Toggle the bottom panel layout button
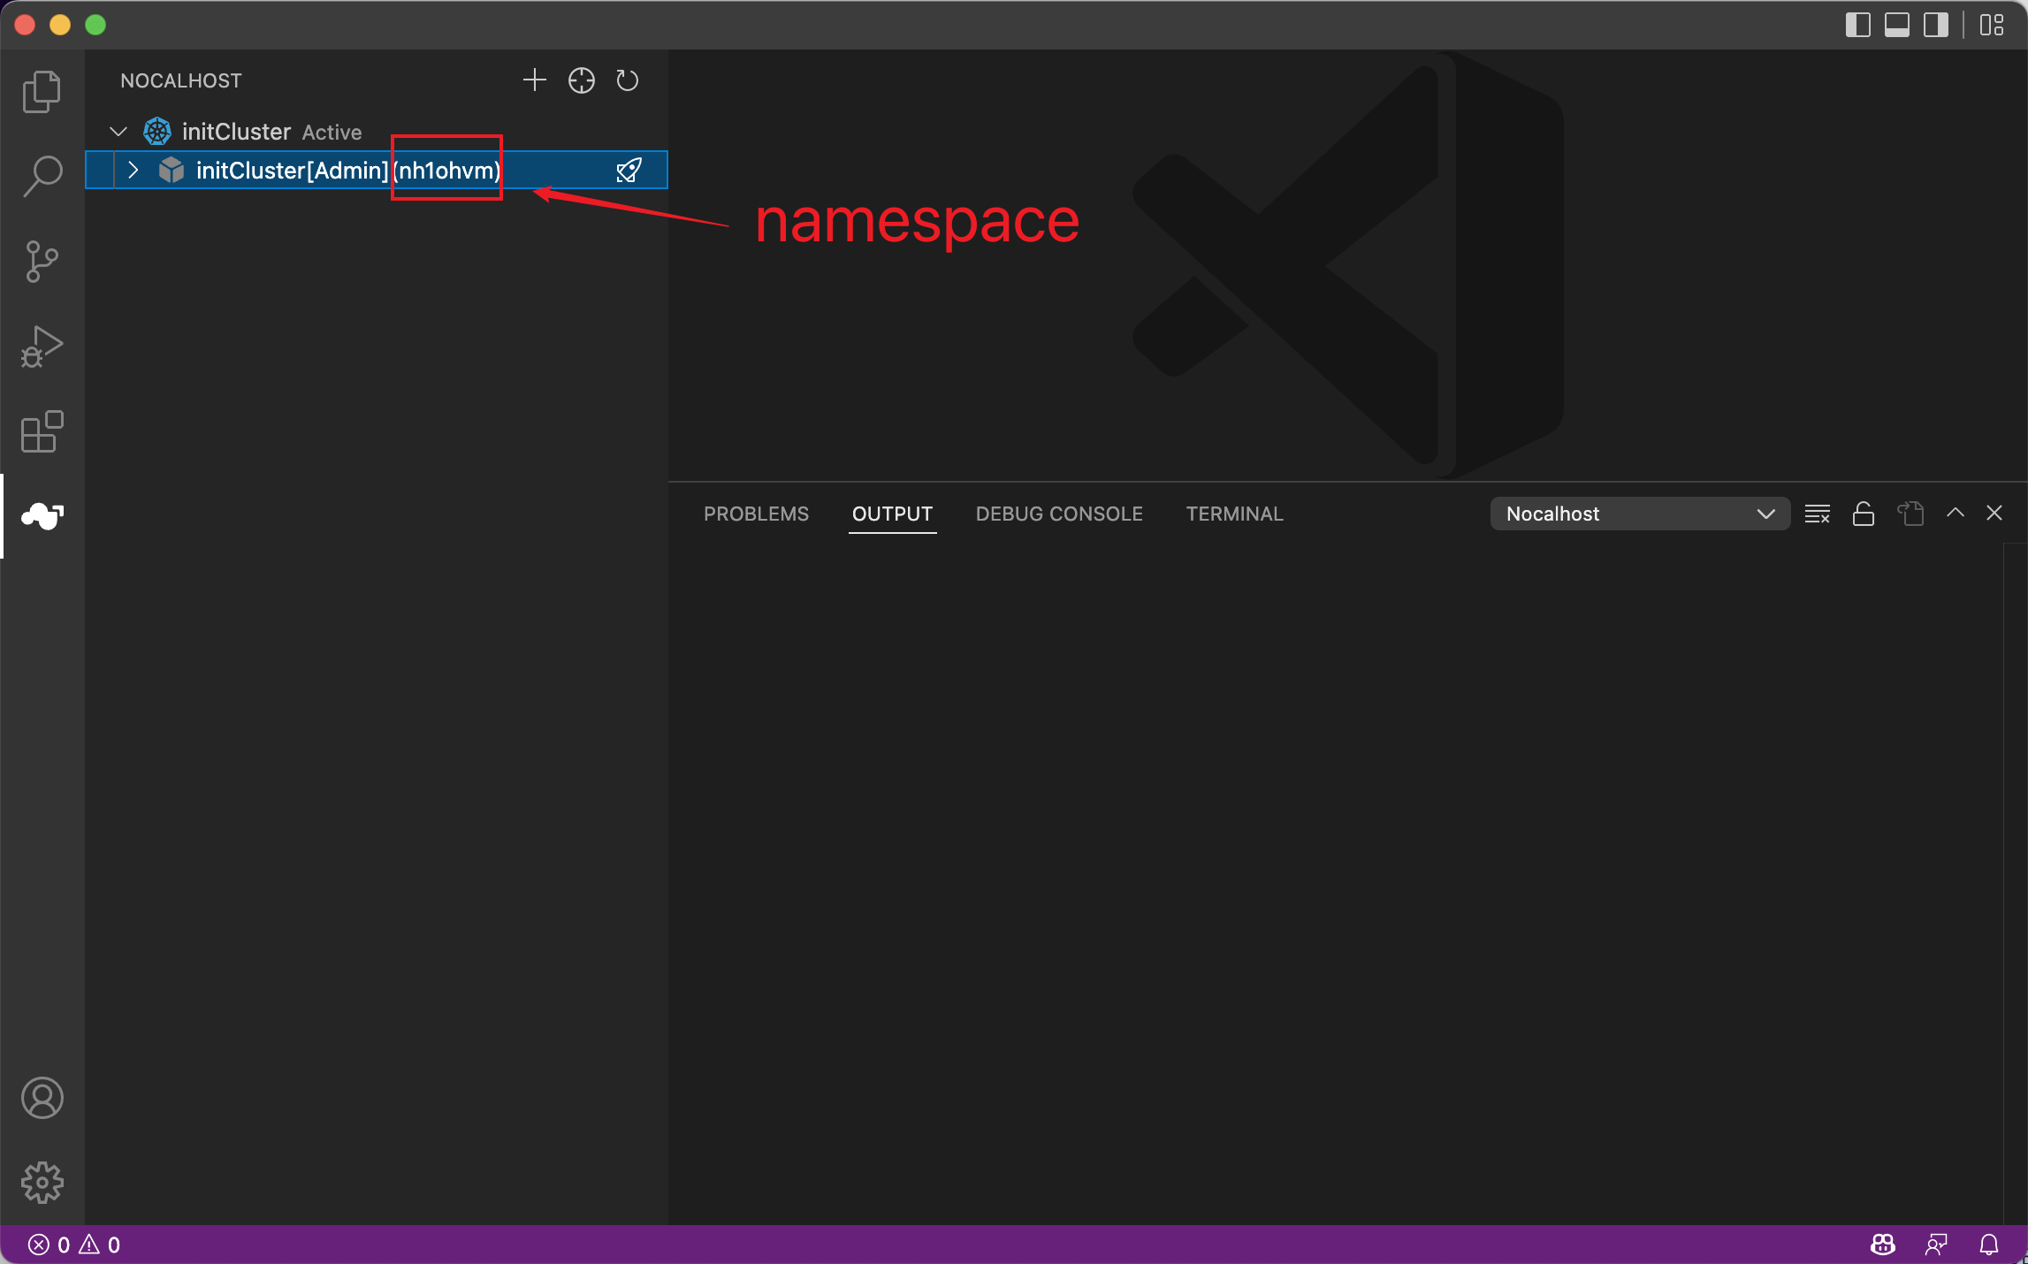This screenshot has height=1264, width=2028. [x=1896, y=25]
